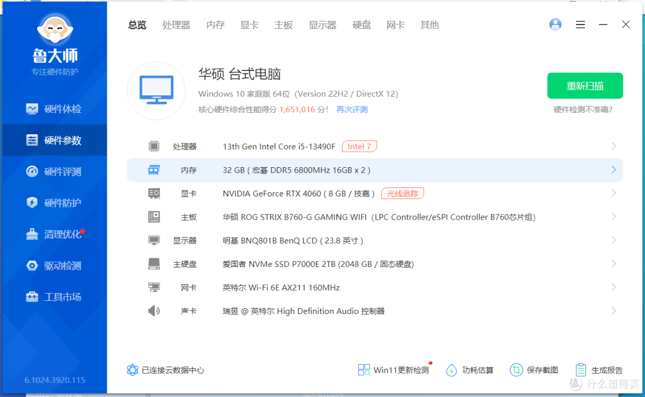
Task: Switch to the 显示器 tab
Action: [x=322, y=25]
